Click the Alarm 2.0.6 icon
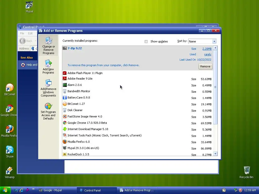The width and height of the screenshot is (259, 194). (x=65, y=85)
